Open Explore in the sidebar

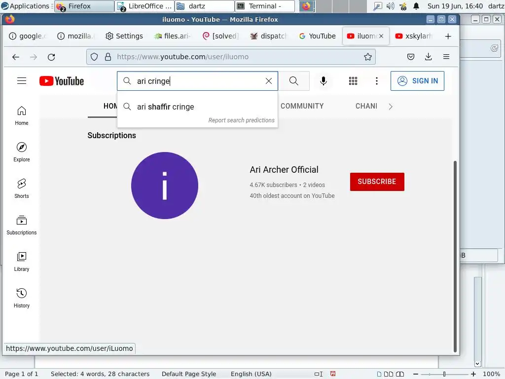22,152
